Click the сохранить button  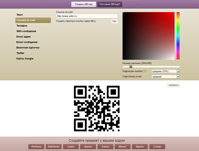(x=173, y=85)
